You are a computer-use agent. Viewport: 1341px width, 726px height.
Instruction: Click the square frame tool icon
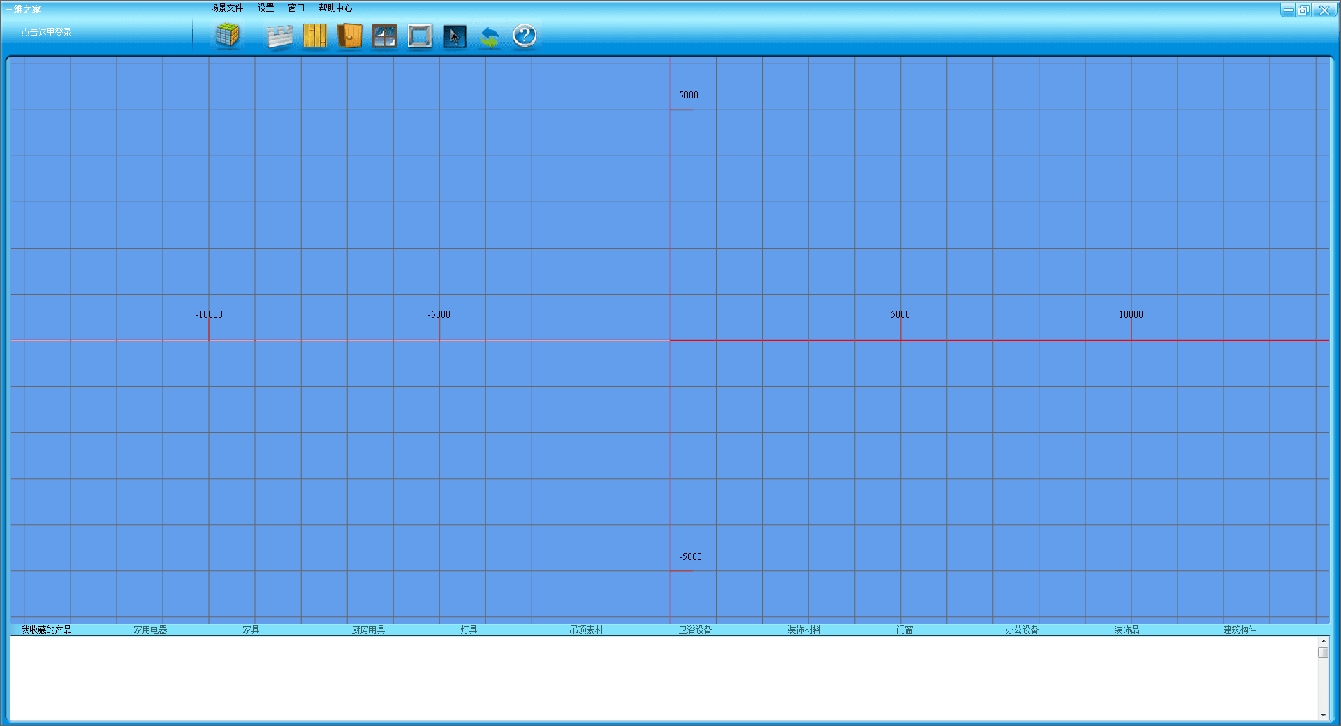pyautogui.click(x=420, y=36)
